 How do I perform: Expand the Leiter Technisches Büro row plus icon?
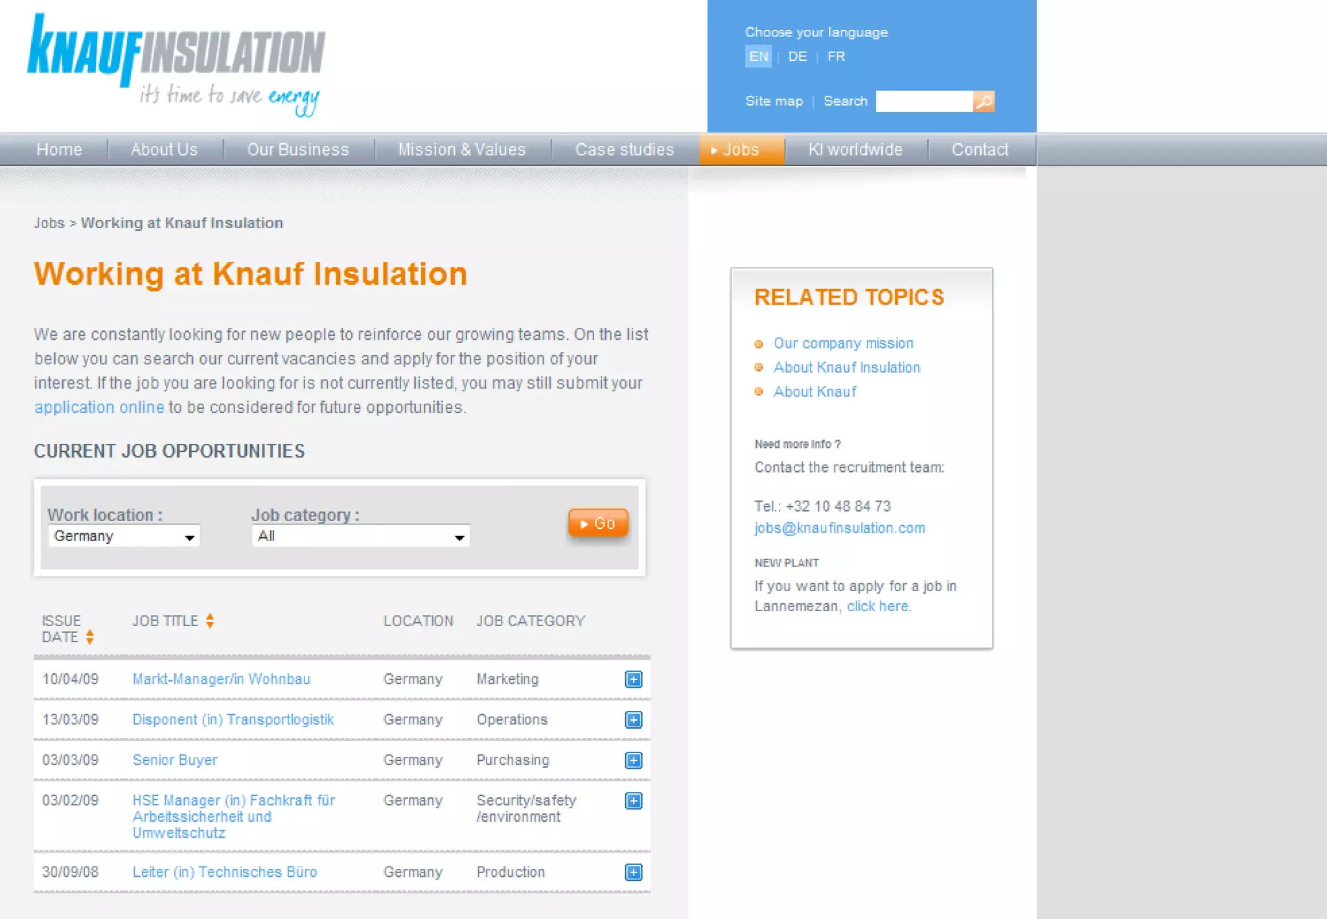point(633,872)
